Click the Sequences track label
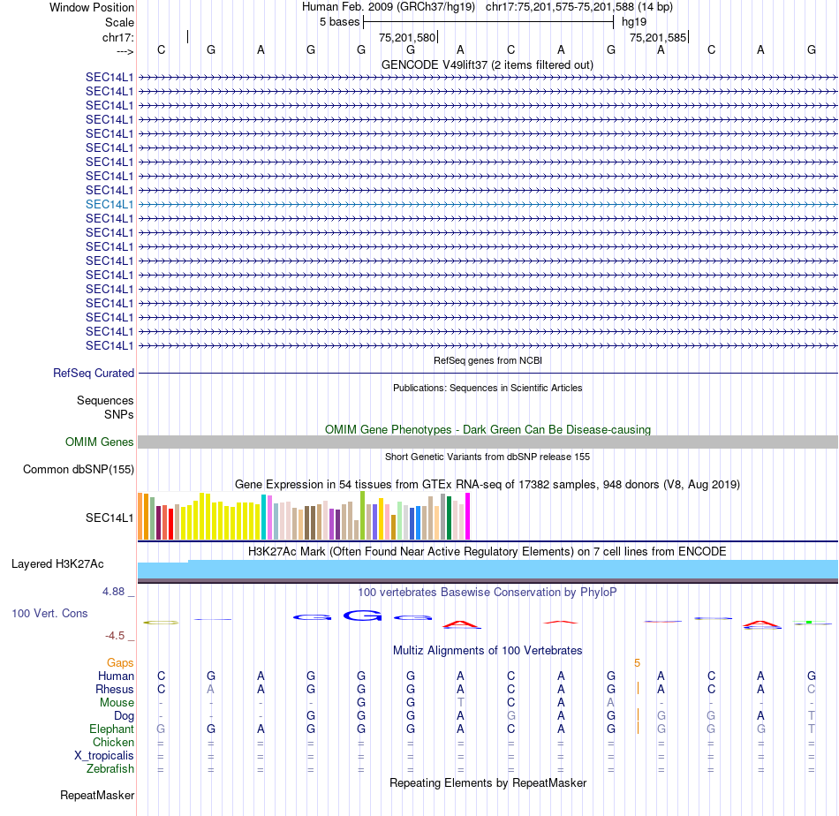839x816 pixels. (105, 400)
